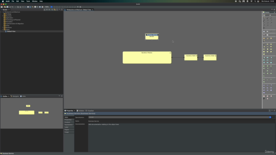Select the Business Role element on canvas
The image size is (276, 155).
191,57
